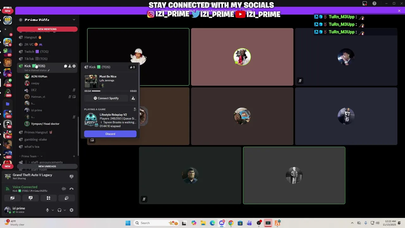Screen dimensions: 405x228
Task: Start an activity in voice panel
Action: pyautogui.click(x=48, y=198)
